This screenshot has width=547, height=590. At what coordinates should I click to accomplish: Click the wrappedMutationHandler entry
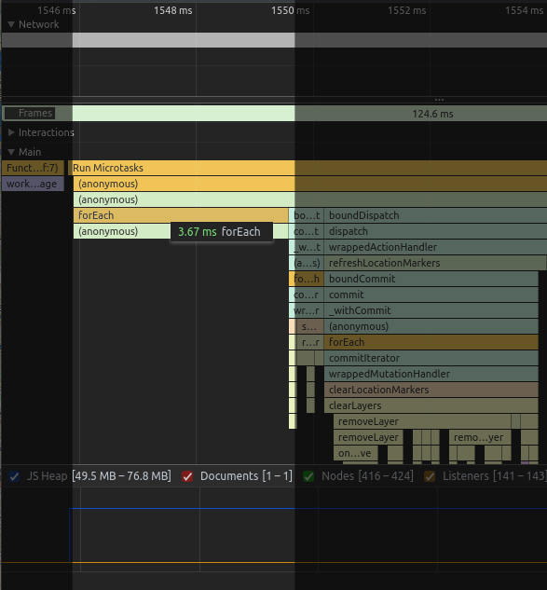click(431, 374)
